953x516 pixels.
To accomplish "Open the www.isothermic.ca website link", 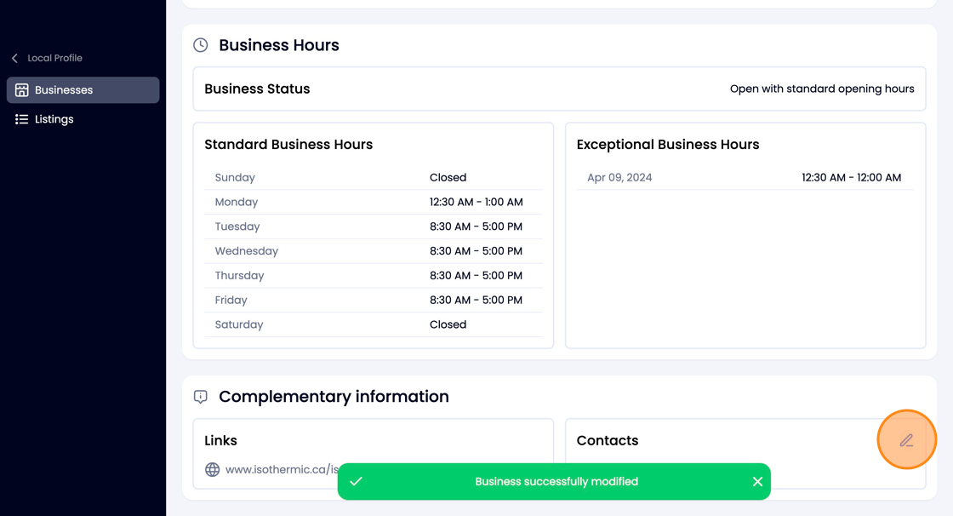I will (282, 470).
